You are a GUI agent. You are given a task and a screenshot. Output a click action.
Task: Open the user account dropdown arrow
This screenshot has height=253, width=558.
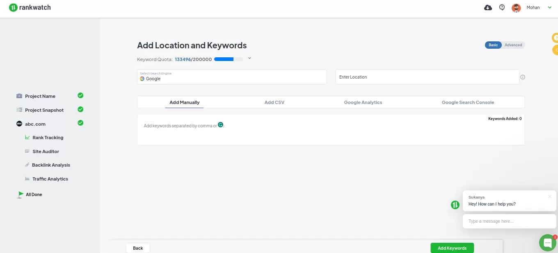(550, 7)
